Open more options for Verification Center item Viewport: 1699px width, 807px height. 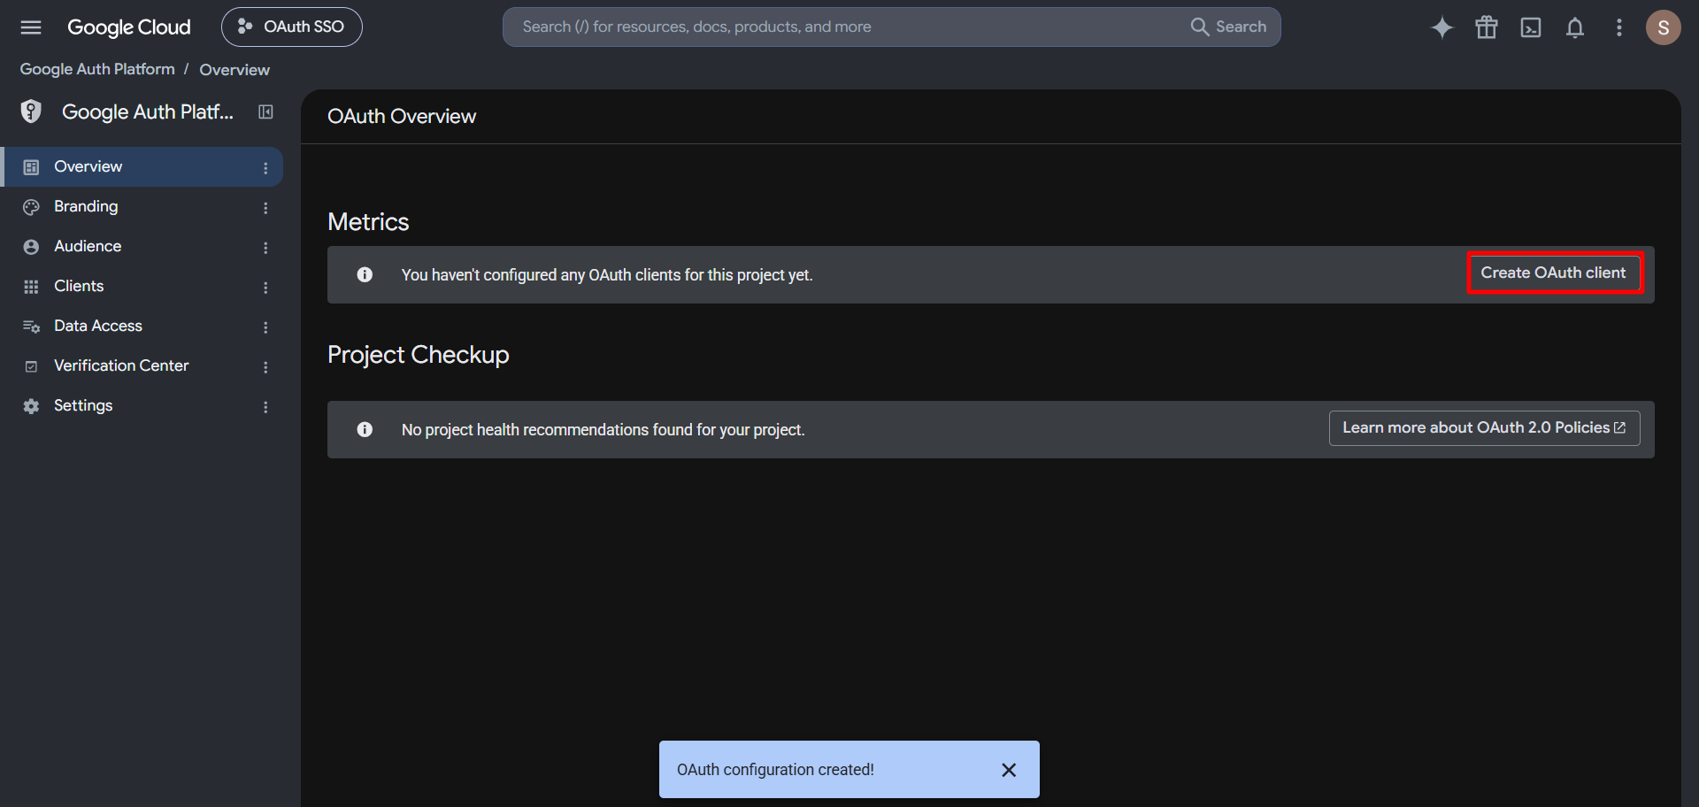pos(265,366)
